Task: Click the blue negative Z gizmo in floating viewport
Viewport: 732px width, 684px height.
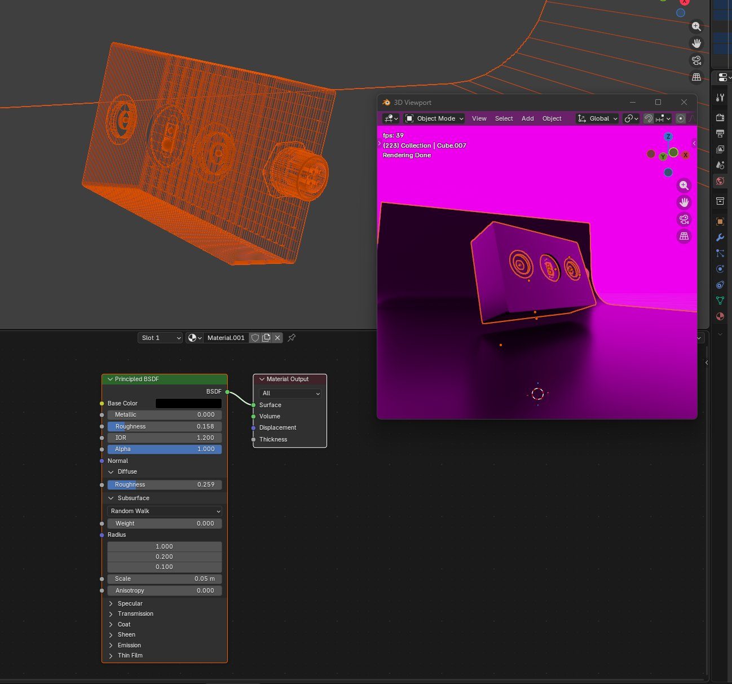Action: [668, 173]
